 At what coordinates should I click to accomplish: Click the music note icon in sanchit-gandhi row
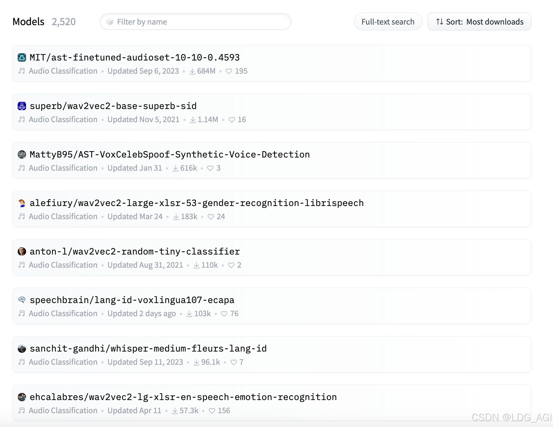(x=22, y=362)
